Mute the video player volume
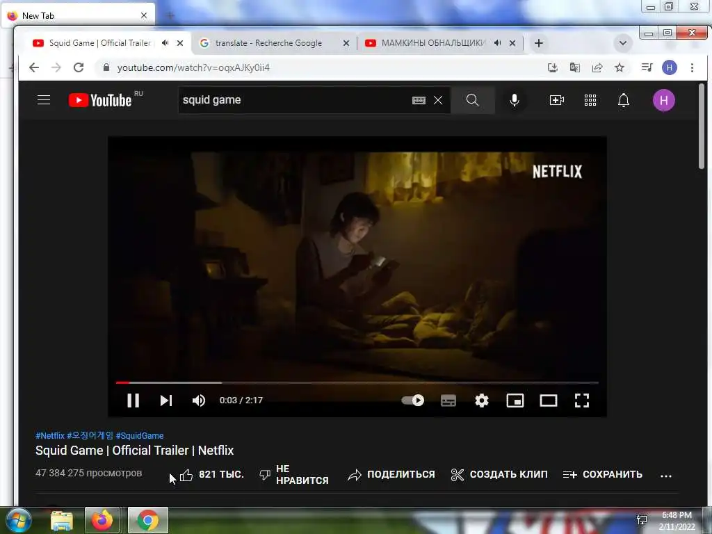This screenshot has height=534, width=712. point(199,400)
